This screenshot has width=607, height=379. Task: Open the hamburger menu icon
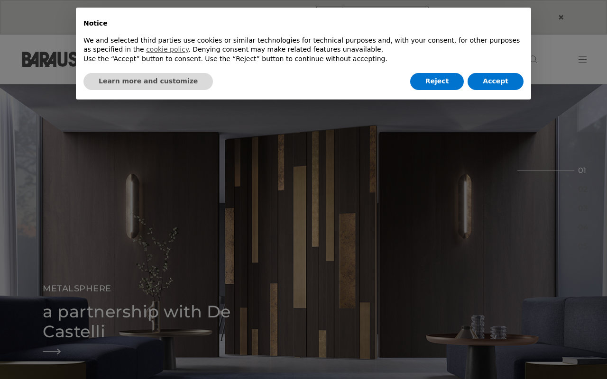click(x=583, y=59)
